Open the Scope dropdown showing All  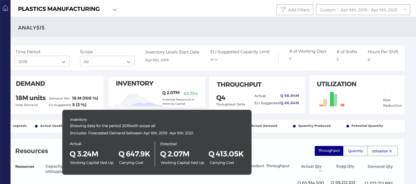point(107,61)
